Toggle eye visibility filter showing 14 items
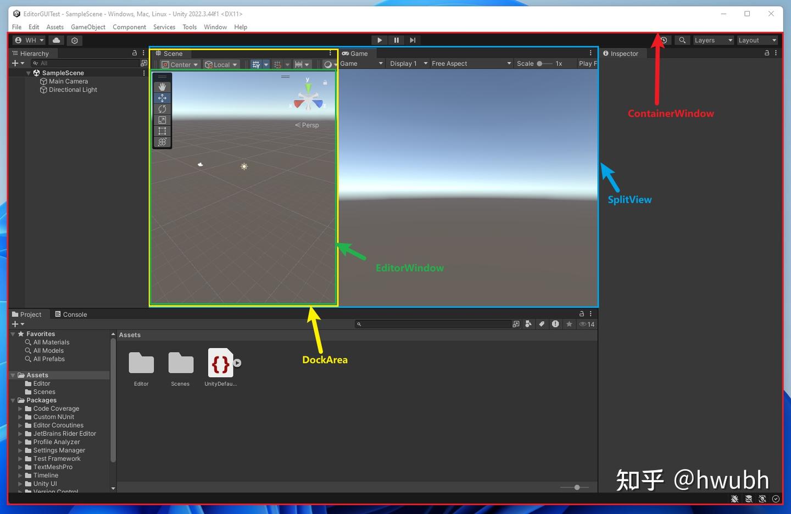This screenshot has width=791, height=514. click(587, 324)
